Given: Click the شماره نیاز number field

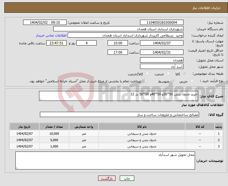Looking at the screenshot, I should (161, 22).
